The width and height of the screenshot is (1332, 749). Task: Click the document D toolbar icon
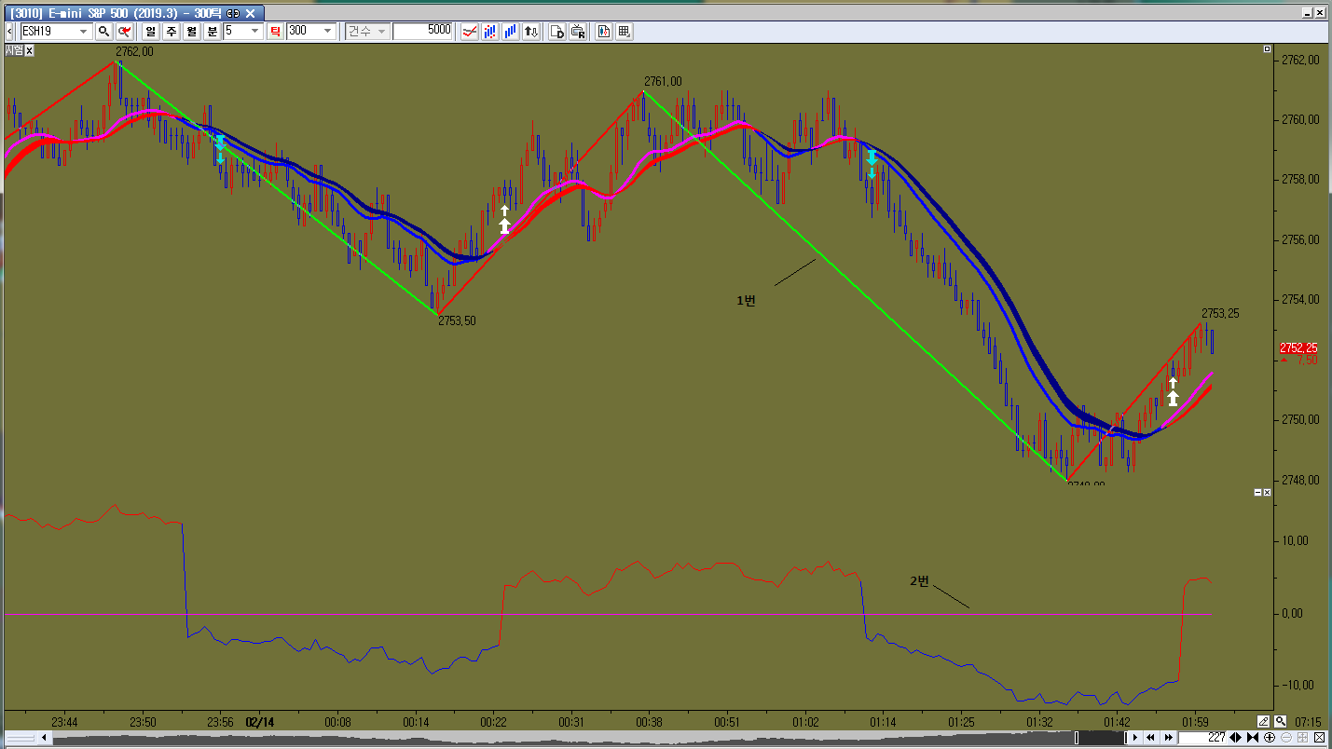point(557,31)
